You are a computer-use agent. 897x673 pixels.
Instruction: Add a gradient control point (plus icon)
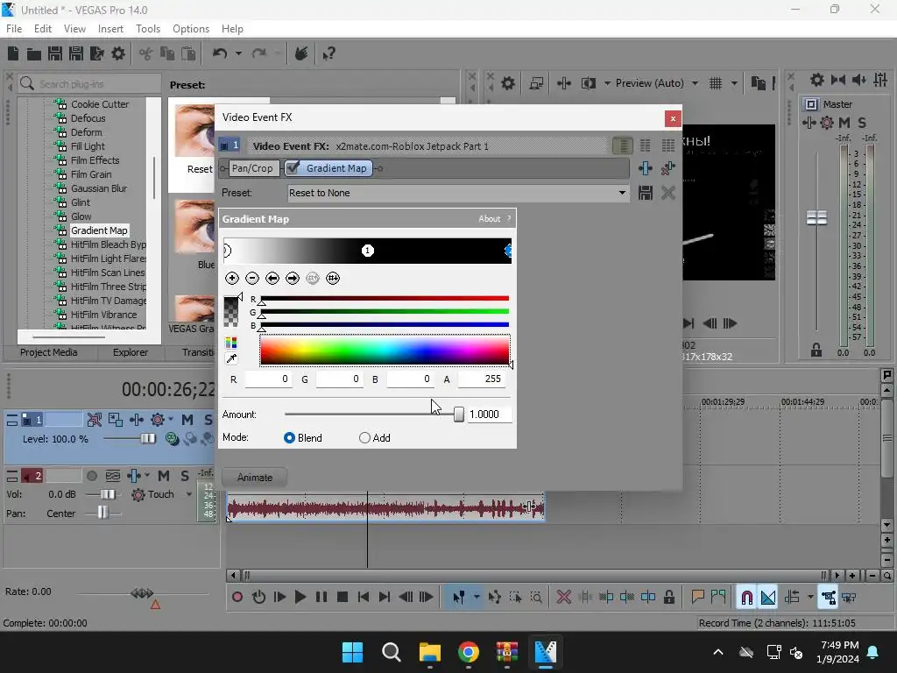tap(231, 278)
